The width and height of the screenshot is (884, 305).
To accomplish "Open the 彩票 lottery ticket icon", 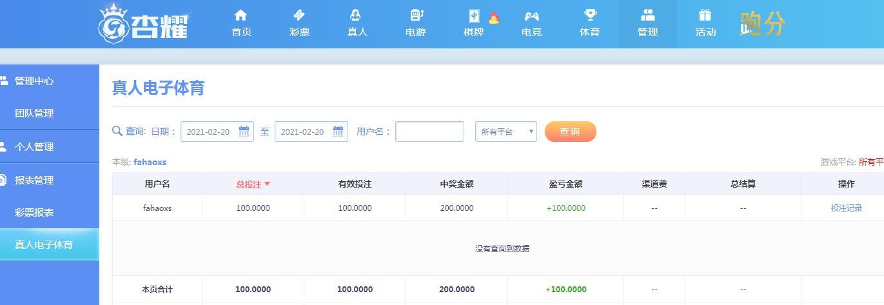I will 299,15.
